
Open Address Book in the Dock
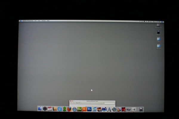click(55, 109)
